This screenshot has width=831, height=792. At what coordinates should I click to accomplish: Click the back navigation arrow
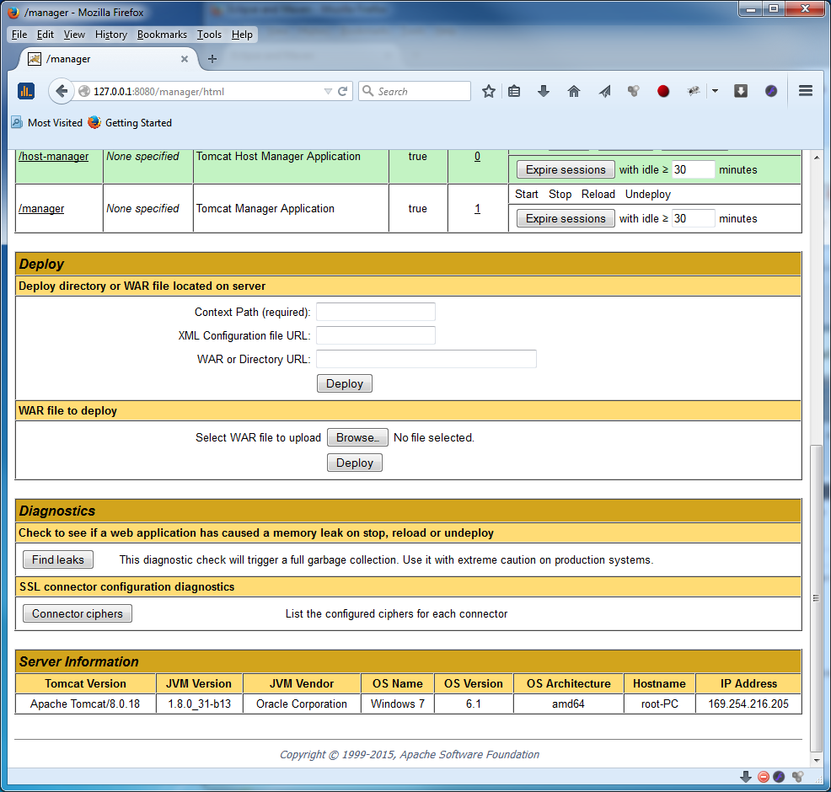61,91
